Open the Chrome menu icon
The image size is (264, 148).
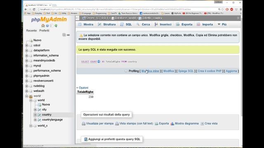pyautogui.click(x=241, y=9)
